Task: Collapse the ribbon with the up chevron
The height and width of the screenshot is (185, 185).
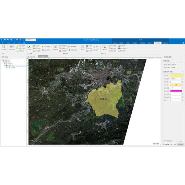Action: (x=181, y=43)
